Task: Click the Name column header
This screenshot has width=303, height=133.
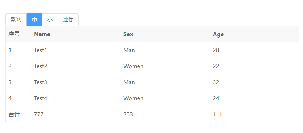Action: 76,34
